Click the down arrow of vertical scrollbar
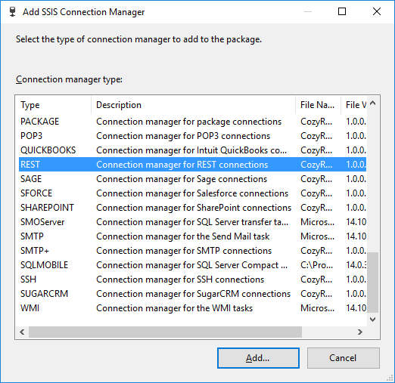Viewport: 395px width, 383px height. (373, 320)
